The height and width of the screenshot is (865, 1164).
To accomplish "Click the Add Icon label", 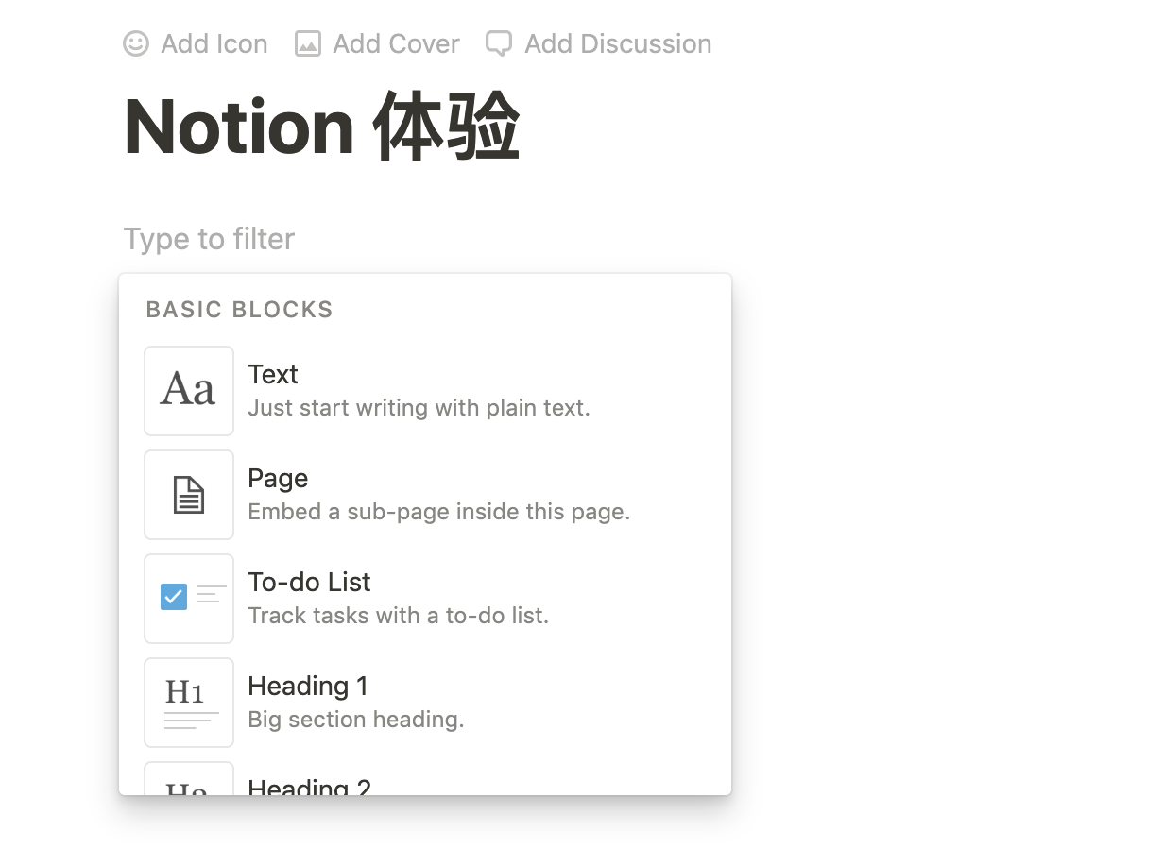I will [x=214, y=43].
